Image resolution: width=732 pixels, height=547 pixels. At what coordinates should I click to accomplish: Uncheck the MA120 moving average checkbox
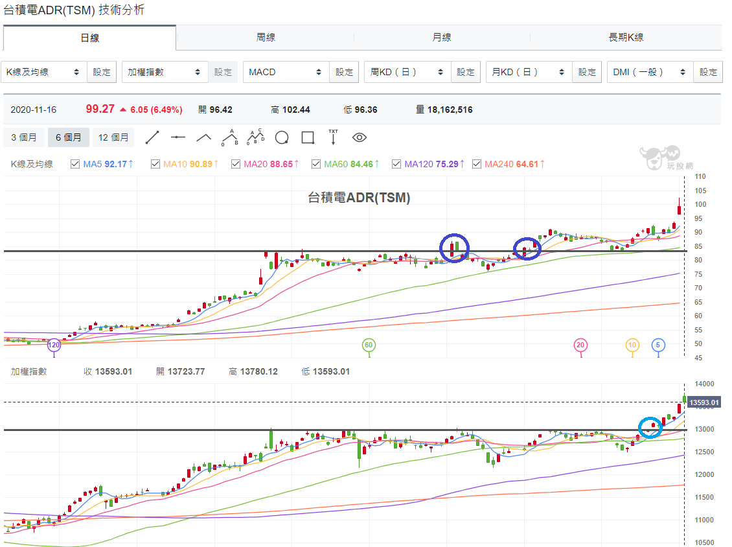tap(396, 164)
